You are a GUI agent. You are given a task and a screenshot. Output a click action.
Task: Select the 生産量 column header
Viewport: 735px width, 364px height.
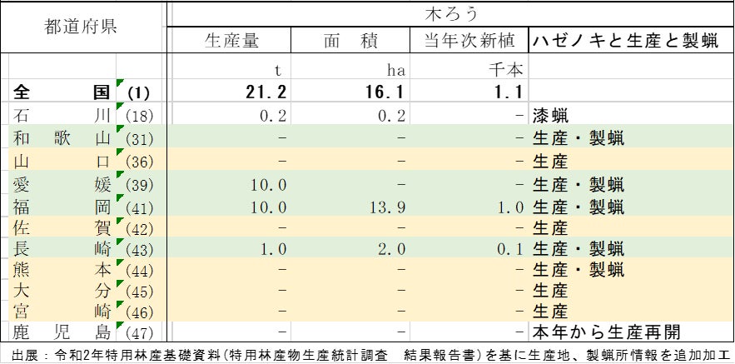(232, 40)
